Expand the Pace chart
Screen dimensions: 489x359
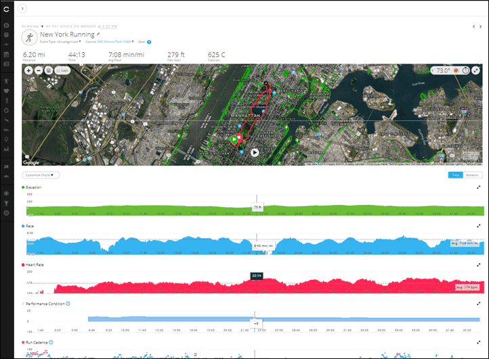[x=478, y=226]
